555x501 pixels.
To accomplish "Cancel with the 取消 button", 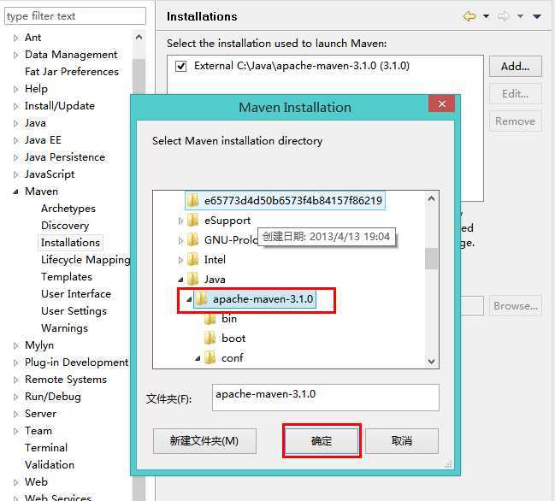I will [402, 441].
